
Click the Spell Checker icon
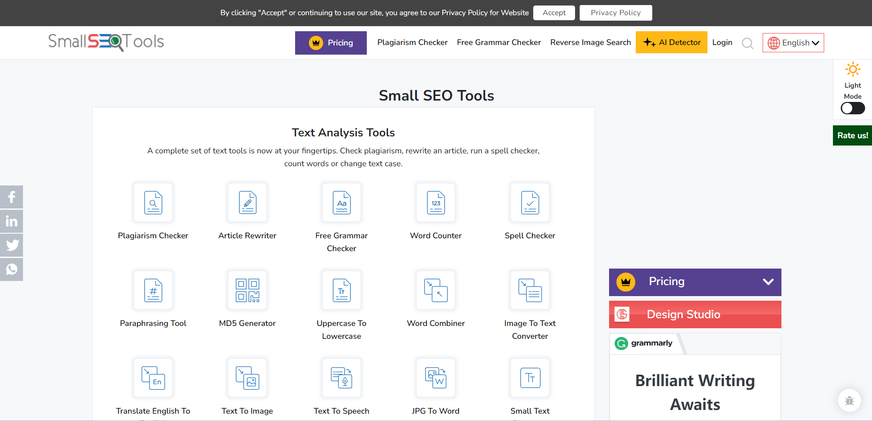(x=530, y=202)
